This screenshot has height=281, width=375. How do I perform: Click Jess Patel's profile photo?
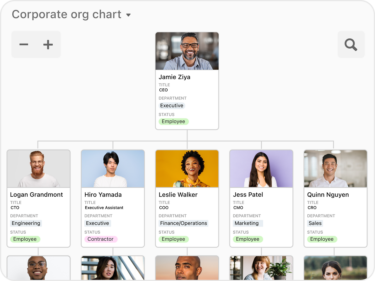pyautogui.click(x=261, y=169)
